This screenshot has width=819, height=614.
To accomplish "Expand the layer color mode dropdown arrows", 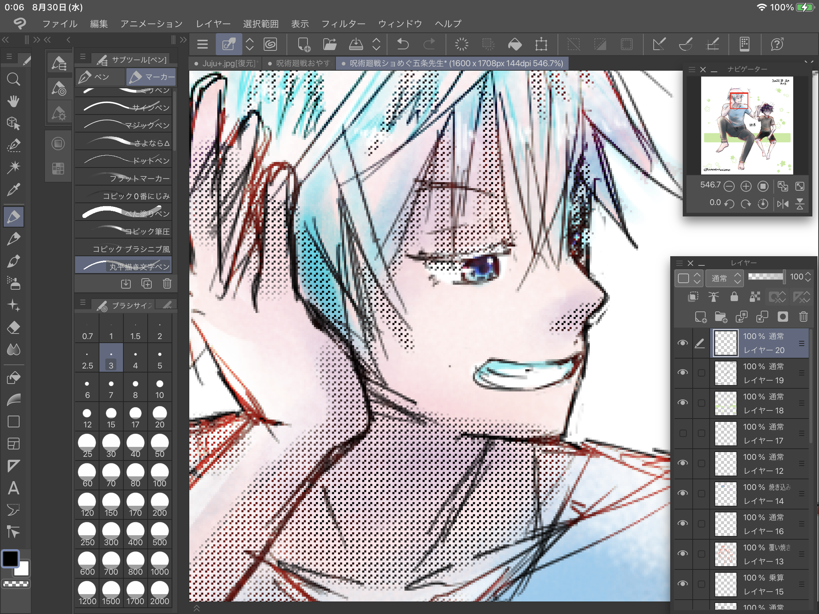I will [x=697, y=278].
